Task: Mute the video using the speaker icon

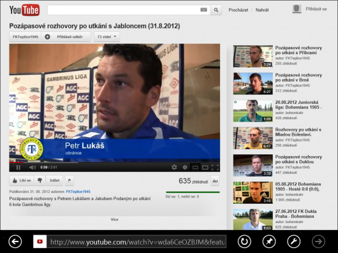Action: (33, 168)
